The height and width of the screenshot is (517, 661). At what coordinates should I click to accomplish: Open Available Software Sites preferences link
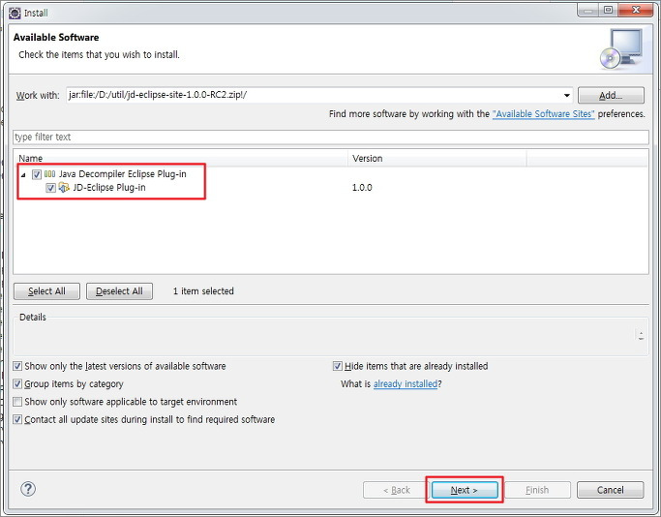pos(543,114)
